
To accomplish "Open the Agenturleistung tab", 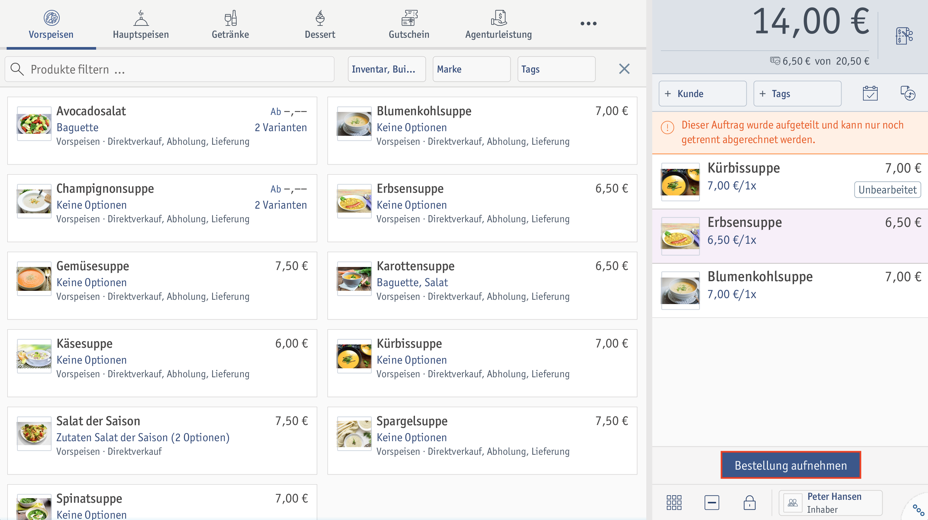I will coord(498,25).
